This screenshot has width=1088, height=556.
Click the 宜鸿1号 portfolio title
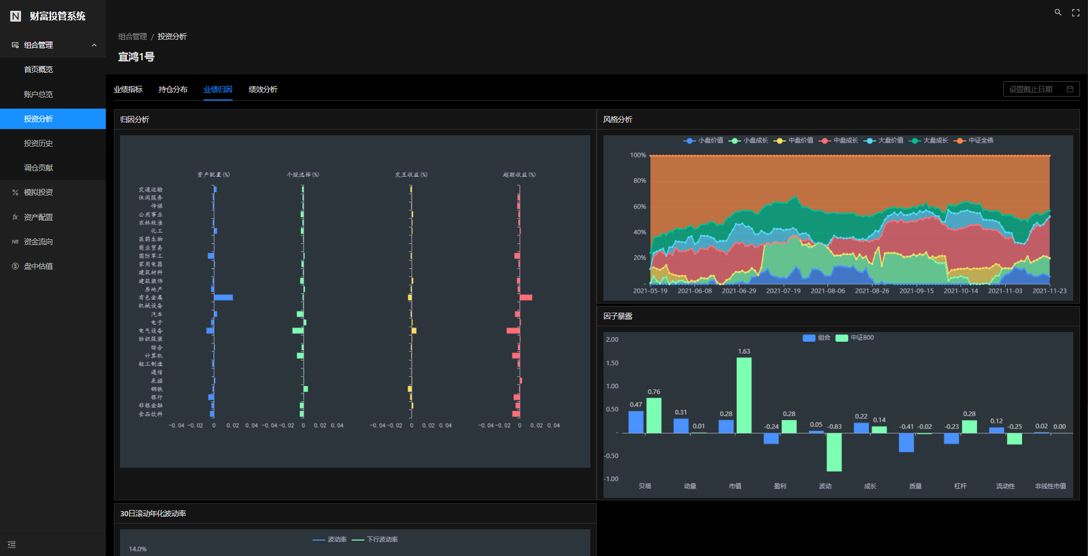(136, 57)
